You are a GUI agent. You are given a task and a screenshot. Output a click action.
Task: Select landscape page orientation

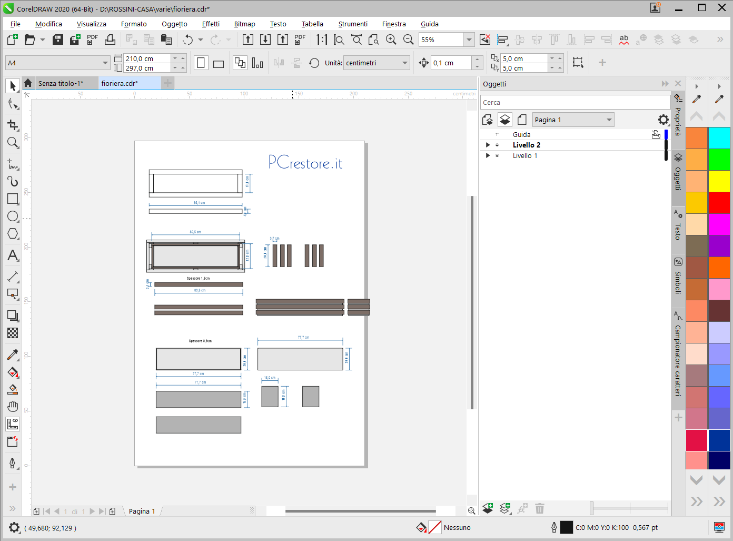219,63
